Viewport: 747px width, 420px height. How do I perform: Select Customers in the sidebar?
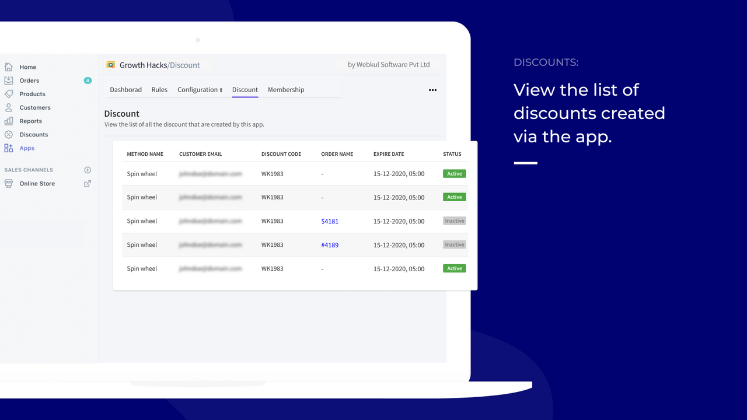(35, 107)
